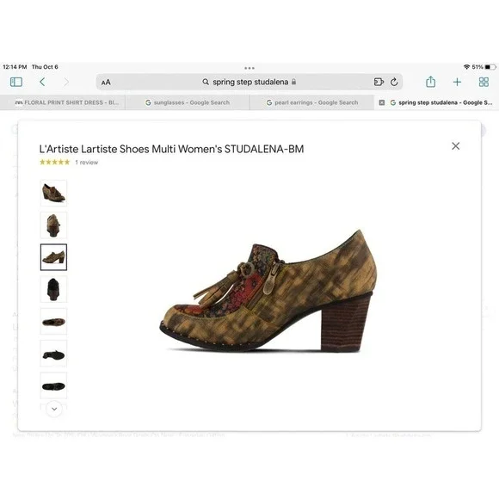
Task: Close the spring step studalena tab
Action: click(382, 102)
